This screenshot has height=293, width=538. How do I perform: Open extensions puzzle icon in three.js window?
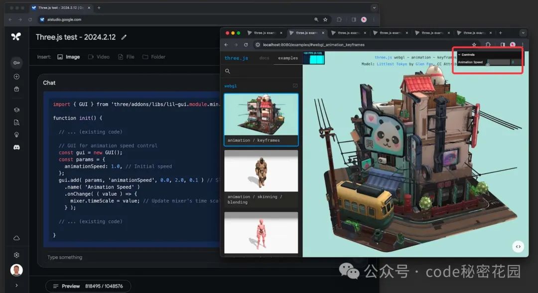pos(488,45)
